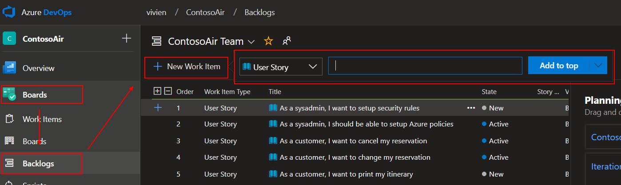Open the User Story work item type dropdown
Image resolution: width=621 pixels, height=185 pixels.
point(281,67)
